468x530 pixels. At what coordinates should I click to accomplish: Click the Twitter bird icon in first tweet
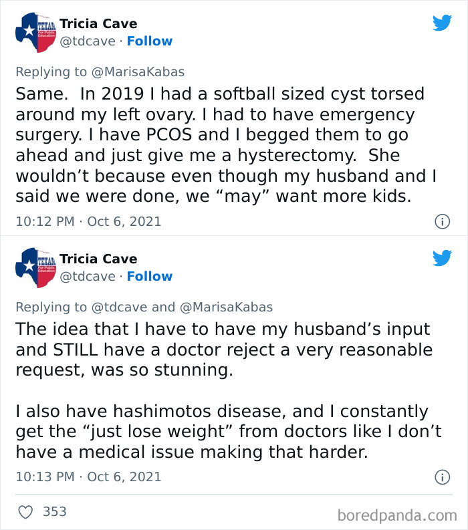tap(442, 23)
